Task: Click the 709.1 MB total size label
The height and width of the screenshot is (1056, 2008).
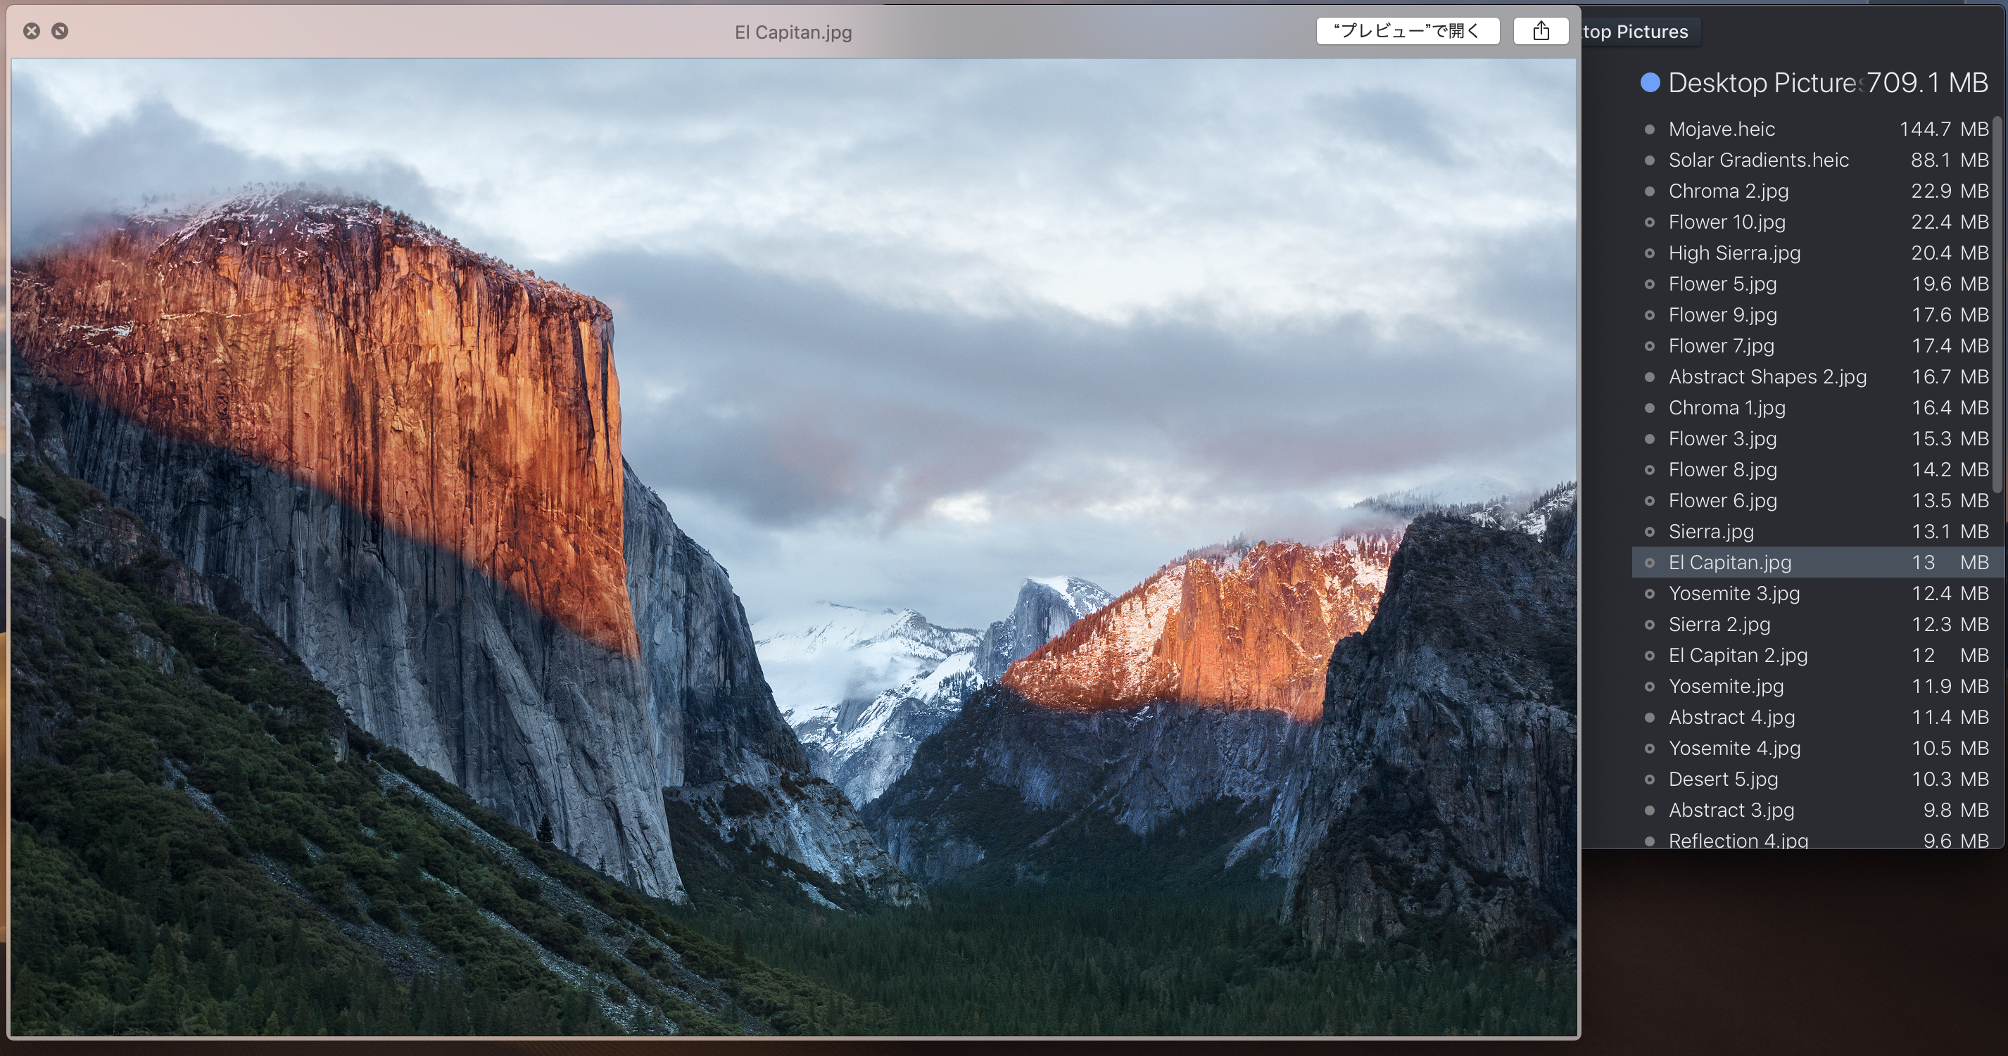Action: pyautogui.click(x=1927, y=82)
